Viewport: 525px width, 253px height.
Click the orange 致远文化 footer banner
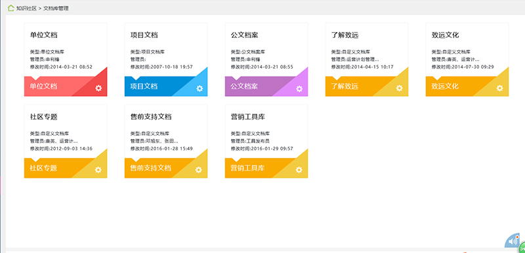(x=467, y=86)
